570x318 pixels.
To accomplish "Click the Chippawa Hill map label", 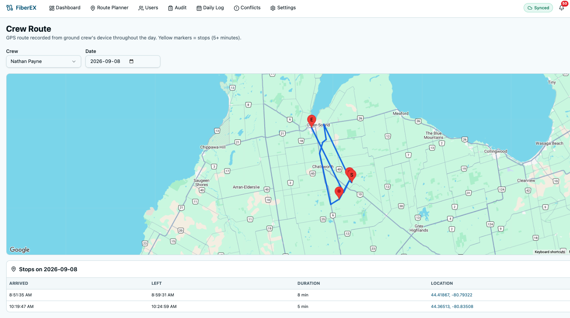I will [213, 147].
